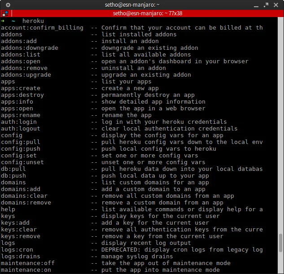Click description 'DEPRECATED: display cron logs from legacy log'
This screenshot has width=284, height=274.
pos(182,250)
